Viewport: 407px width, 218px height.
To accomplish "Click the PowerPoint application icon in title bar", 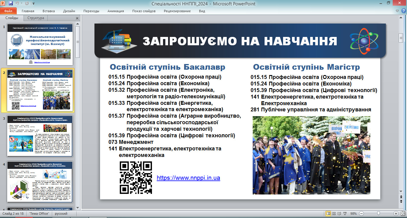I will click(3, 3).
